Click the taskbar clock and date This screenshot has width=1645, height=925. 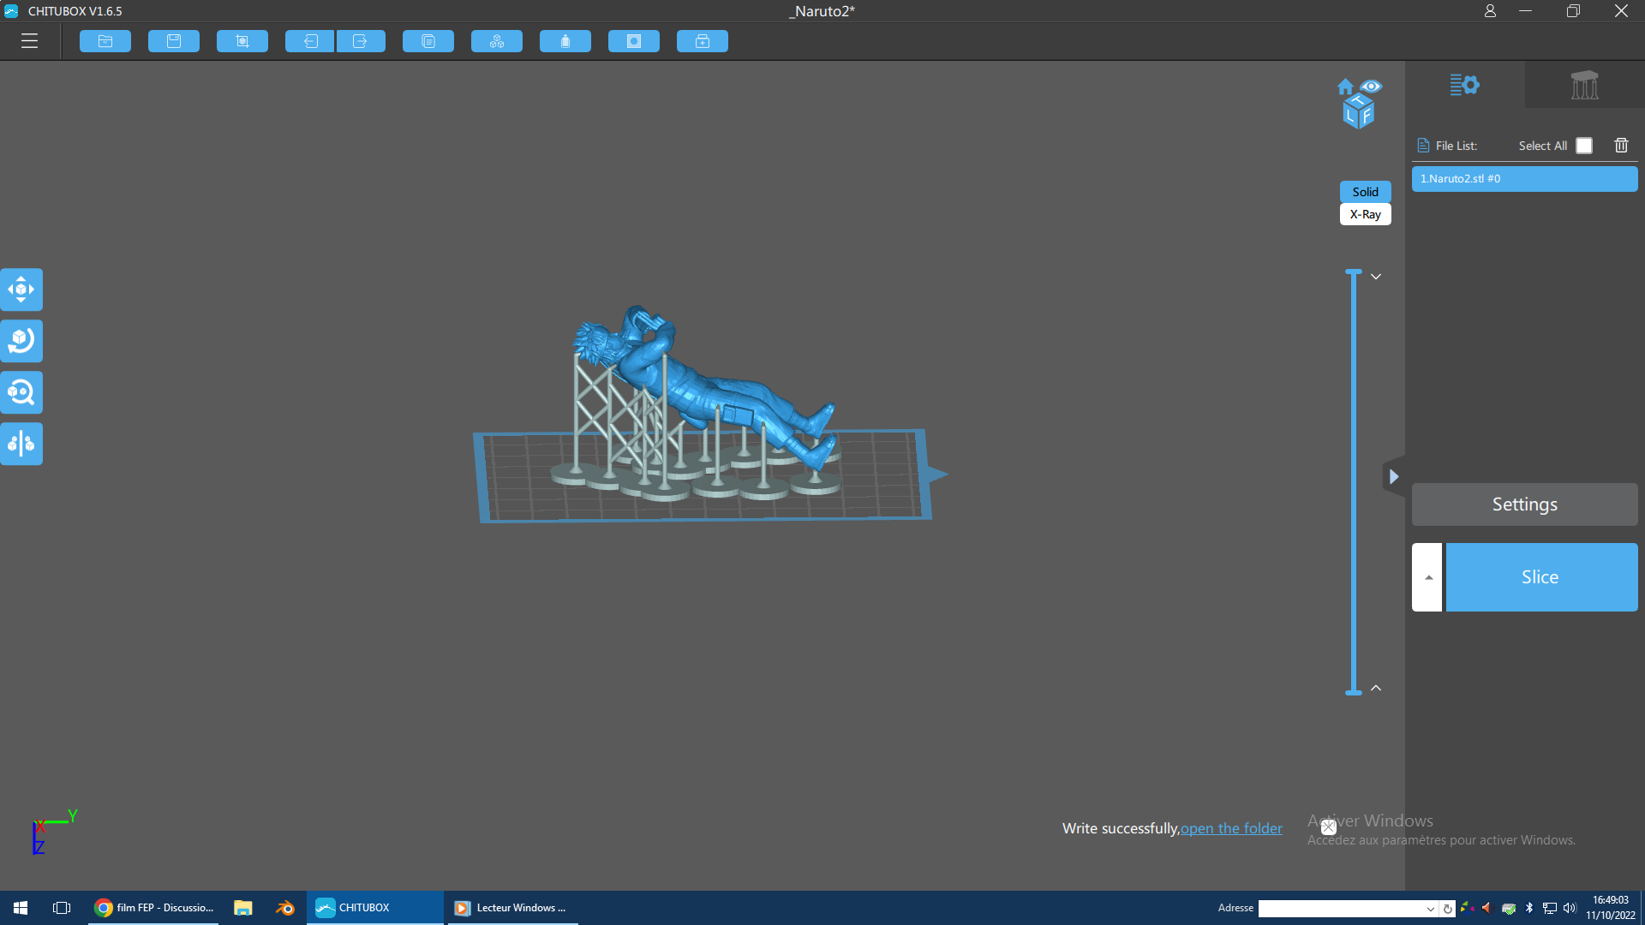[1610, 908]
